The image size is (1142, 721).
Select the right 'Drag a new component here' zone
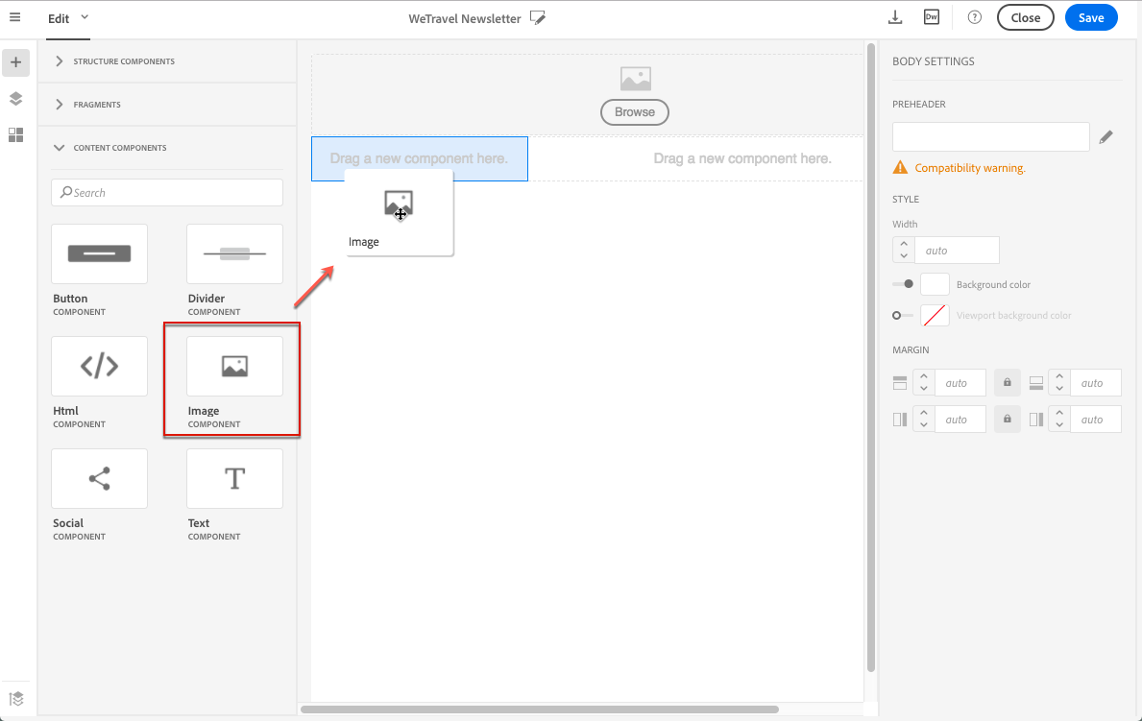tap(742, 158)
